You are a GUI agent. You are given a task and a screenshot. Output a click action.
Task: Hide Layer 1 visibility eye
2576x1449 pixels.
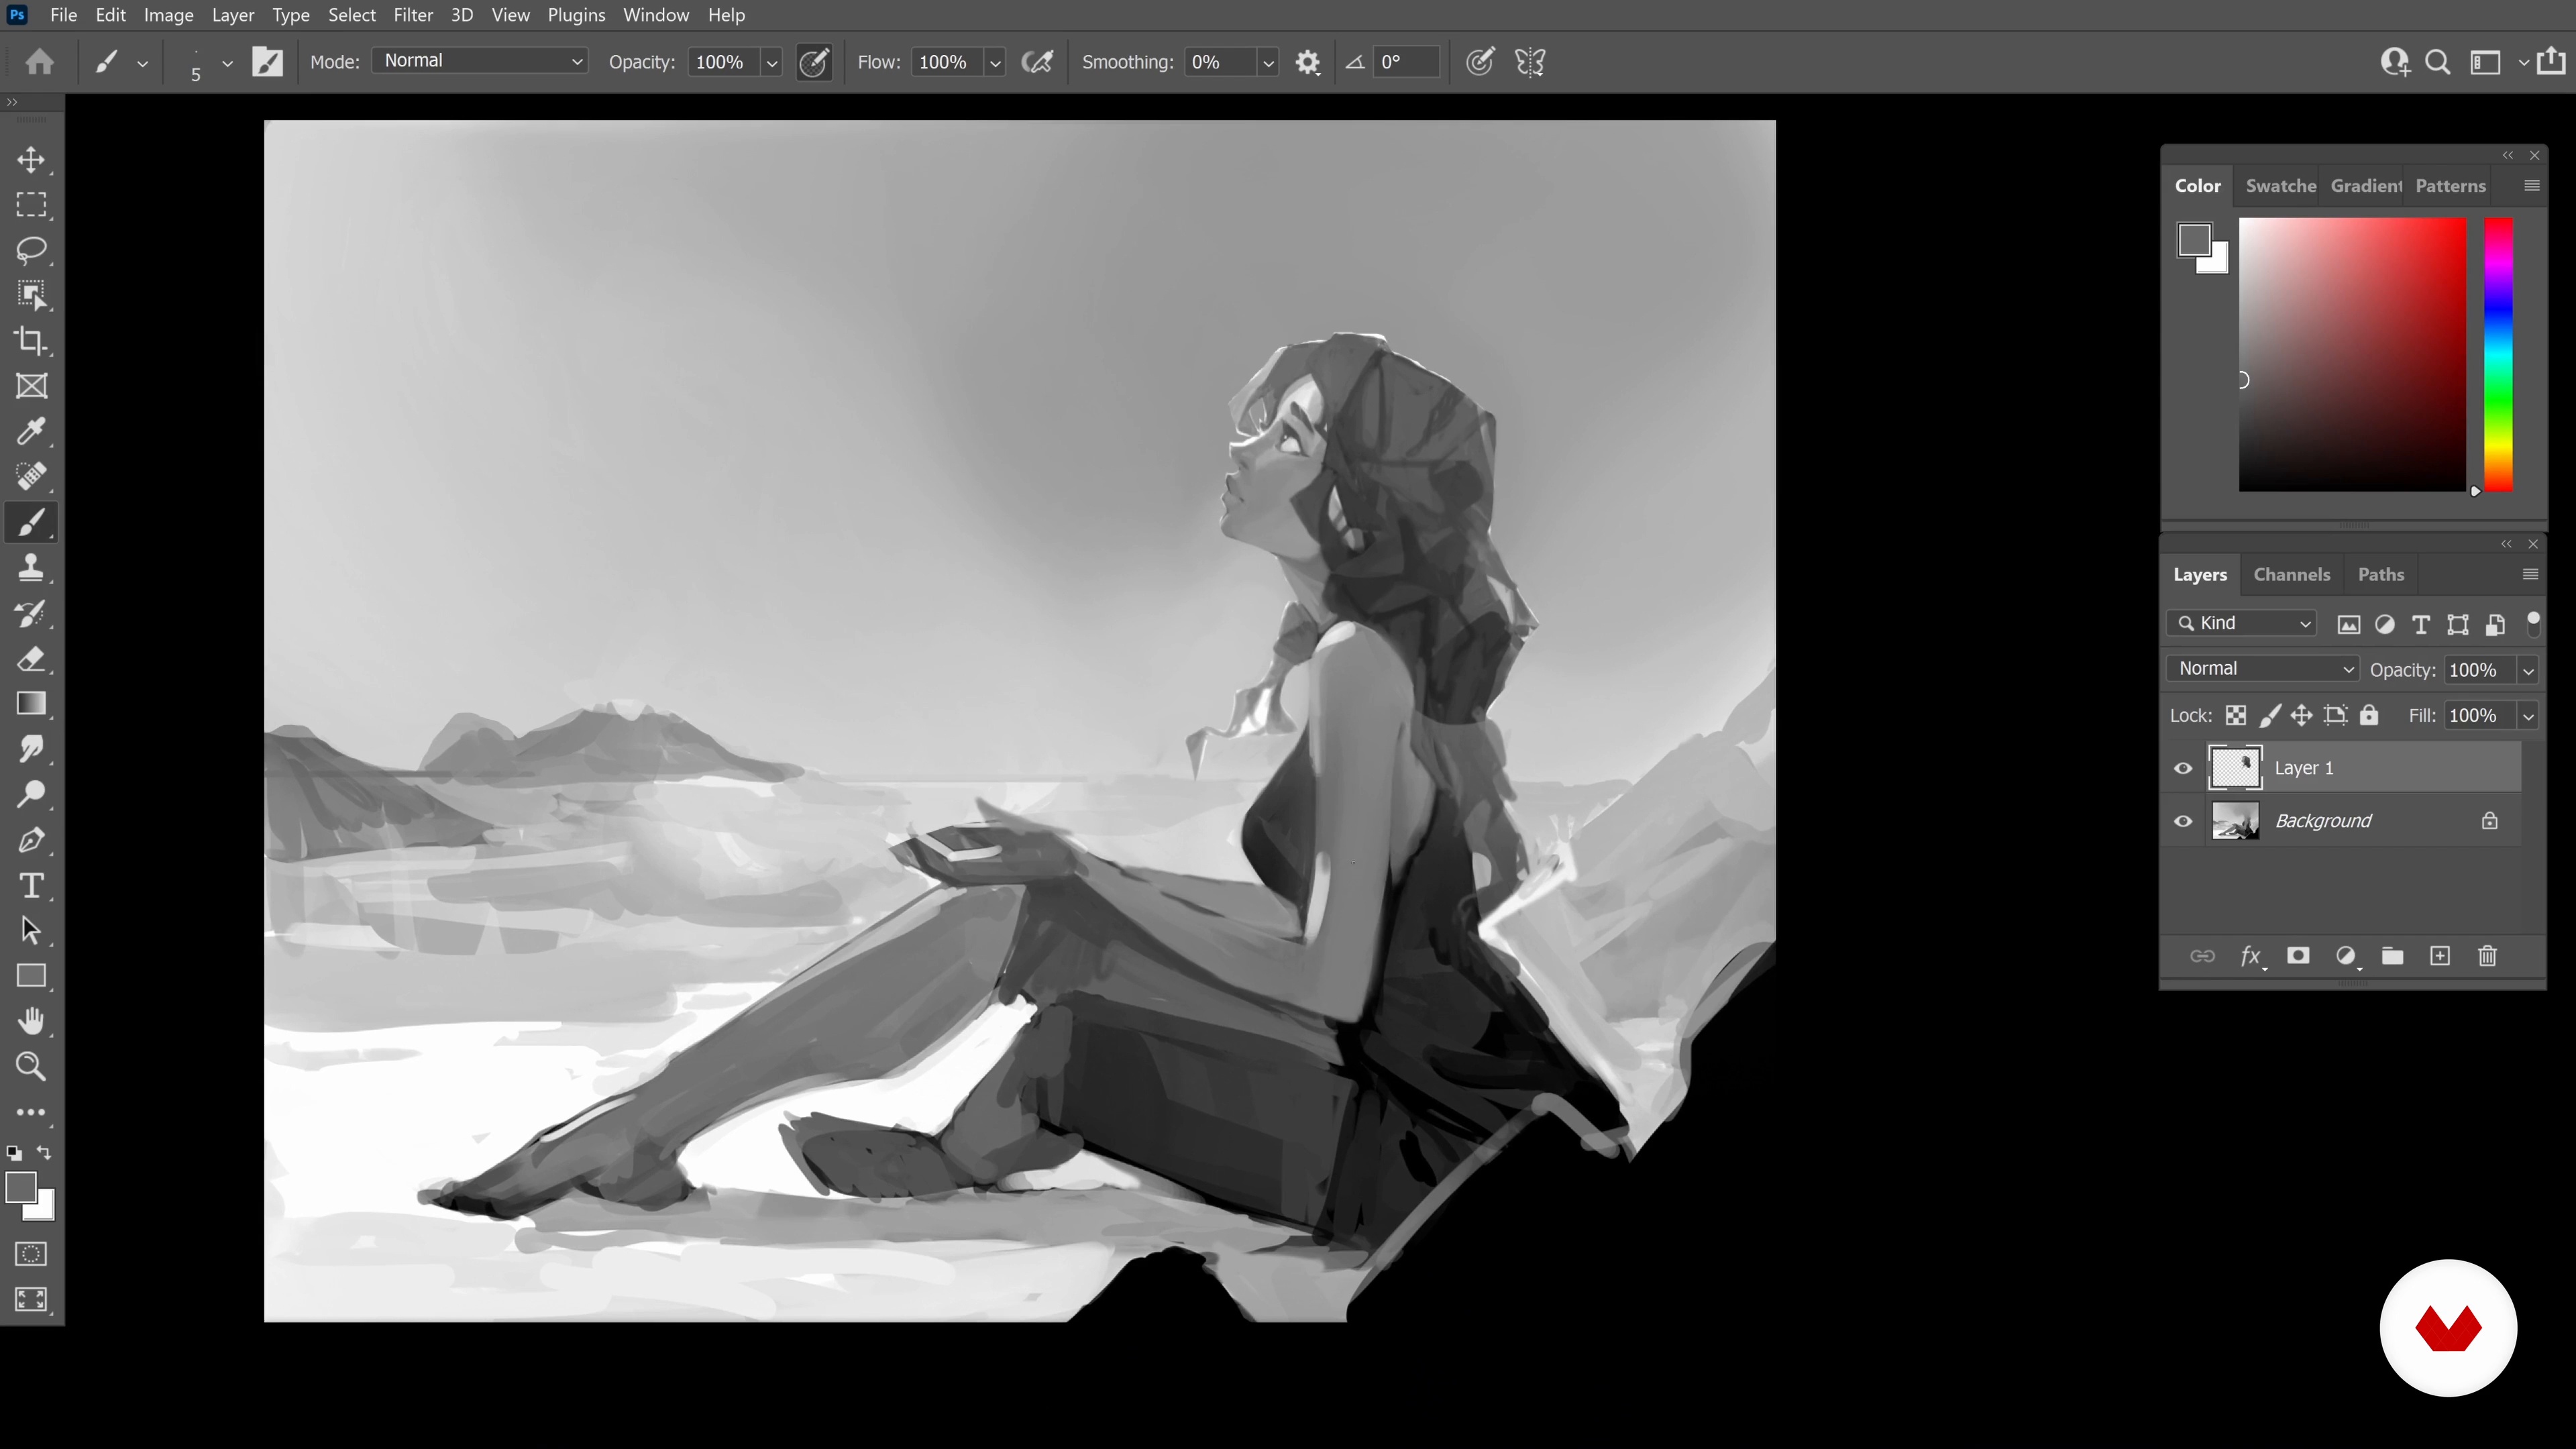click(x=2183, y=768)
